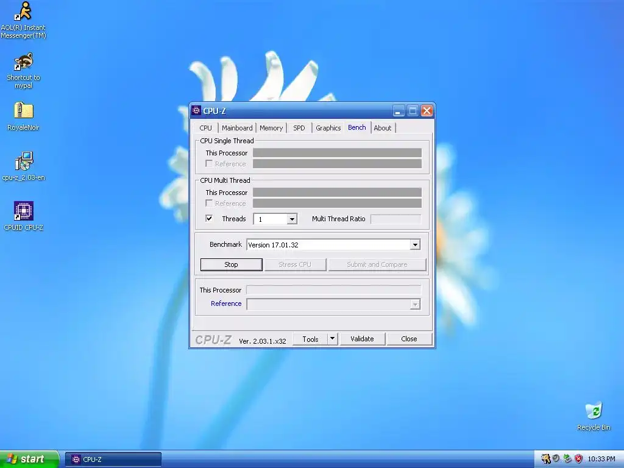Click the CPU-Z title bar app icon
This screenshot has height=468, width=624.
click(196, 110)
